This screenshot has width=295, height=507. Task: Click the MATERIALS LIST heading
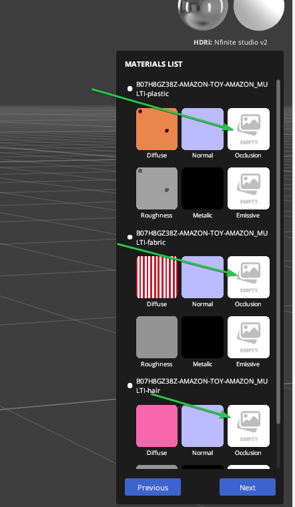point(154,64)
